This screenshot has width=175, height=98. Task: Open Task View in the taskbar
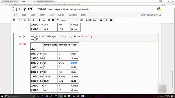click(x=38, y=96)
